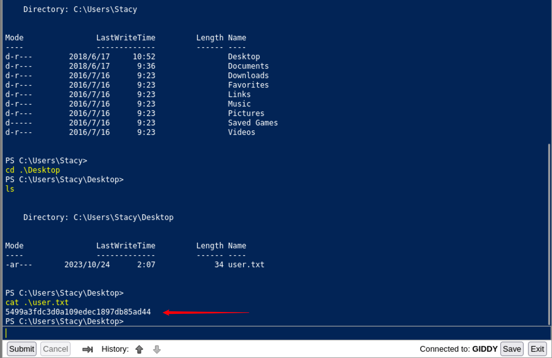Image resolution: width=552 pixels, height=358 pixels.
Task: Click the file length value 34
Action: point(219,264)
